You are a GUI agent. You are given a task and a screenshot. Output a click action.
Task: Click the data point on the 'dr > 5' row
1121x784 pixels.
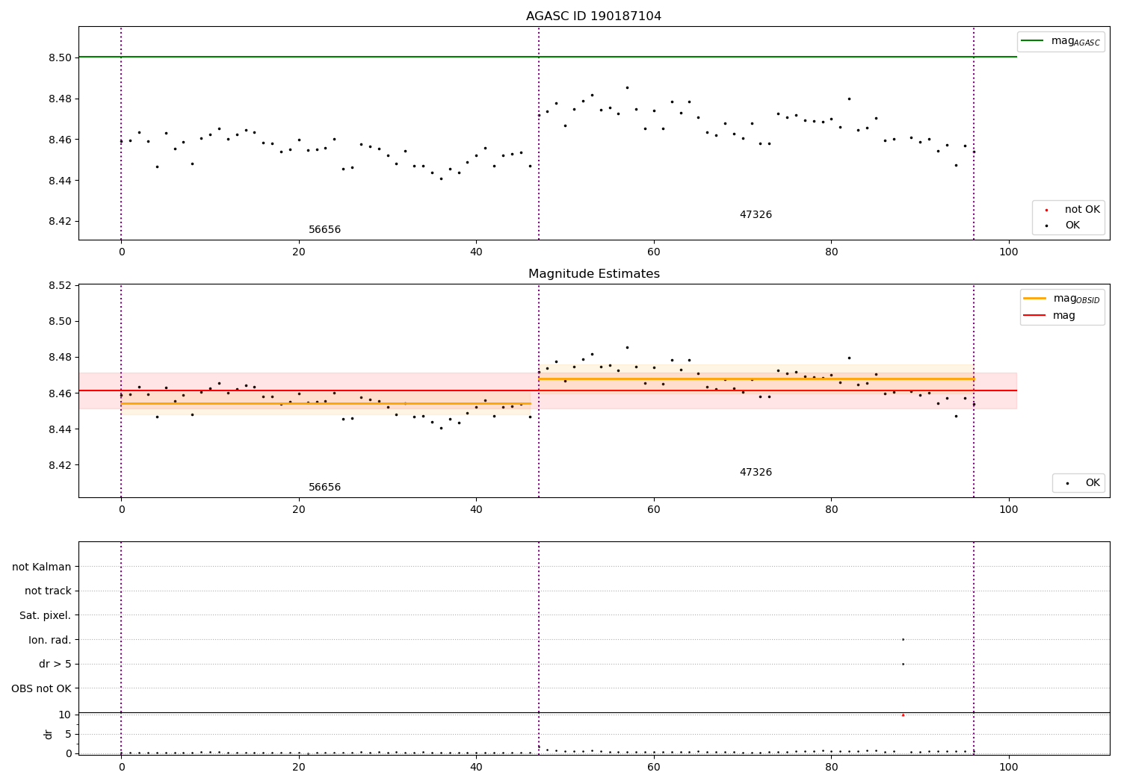pos(903,664)
